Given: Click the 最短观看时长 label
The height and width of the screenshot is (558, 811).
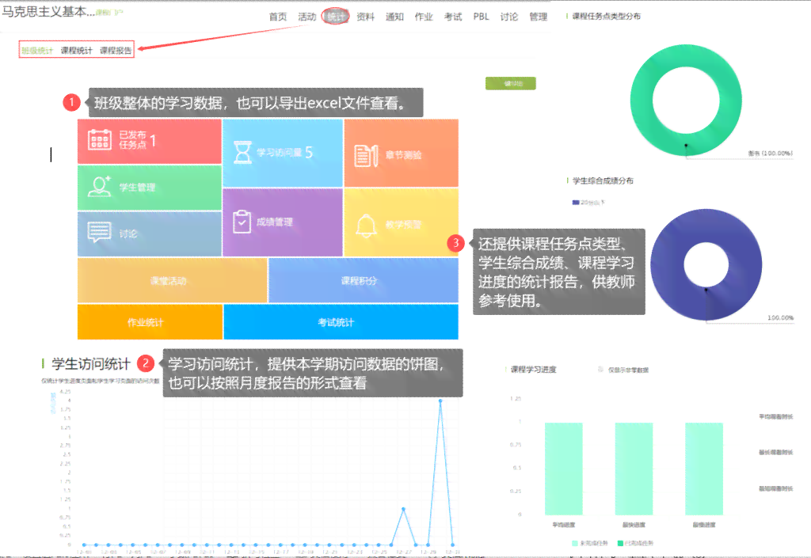Looking at the screenshot, I should (x=775, y=488).
